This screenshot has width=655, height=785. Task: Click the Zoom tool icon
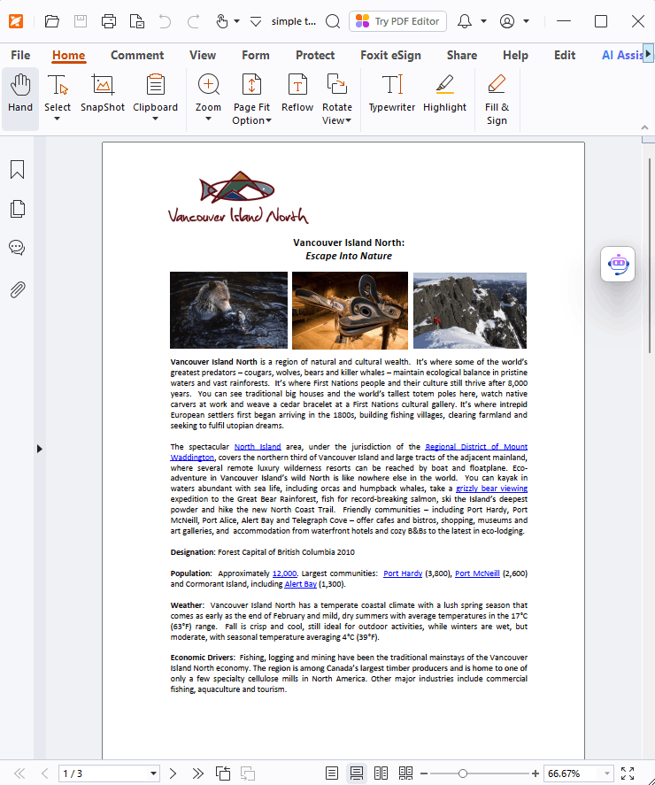[208, 85]
